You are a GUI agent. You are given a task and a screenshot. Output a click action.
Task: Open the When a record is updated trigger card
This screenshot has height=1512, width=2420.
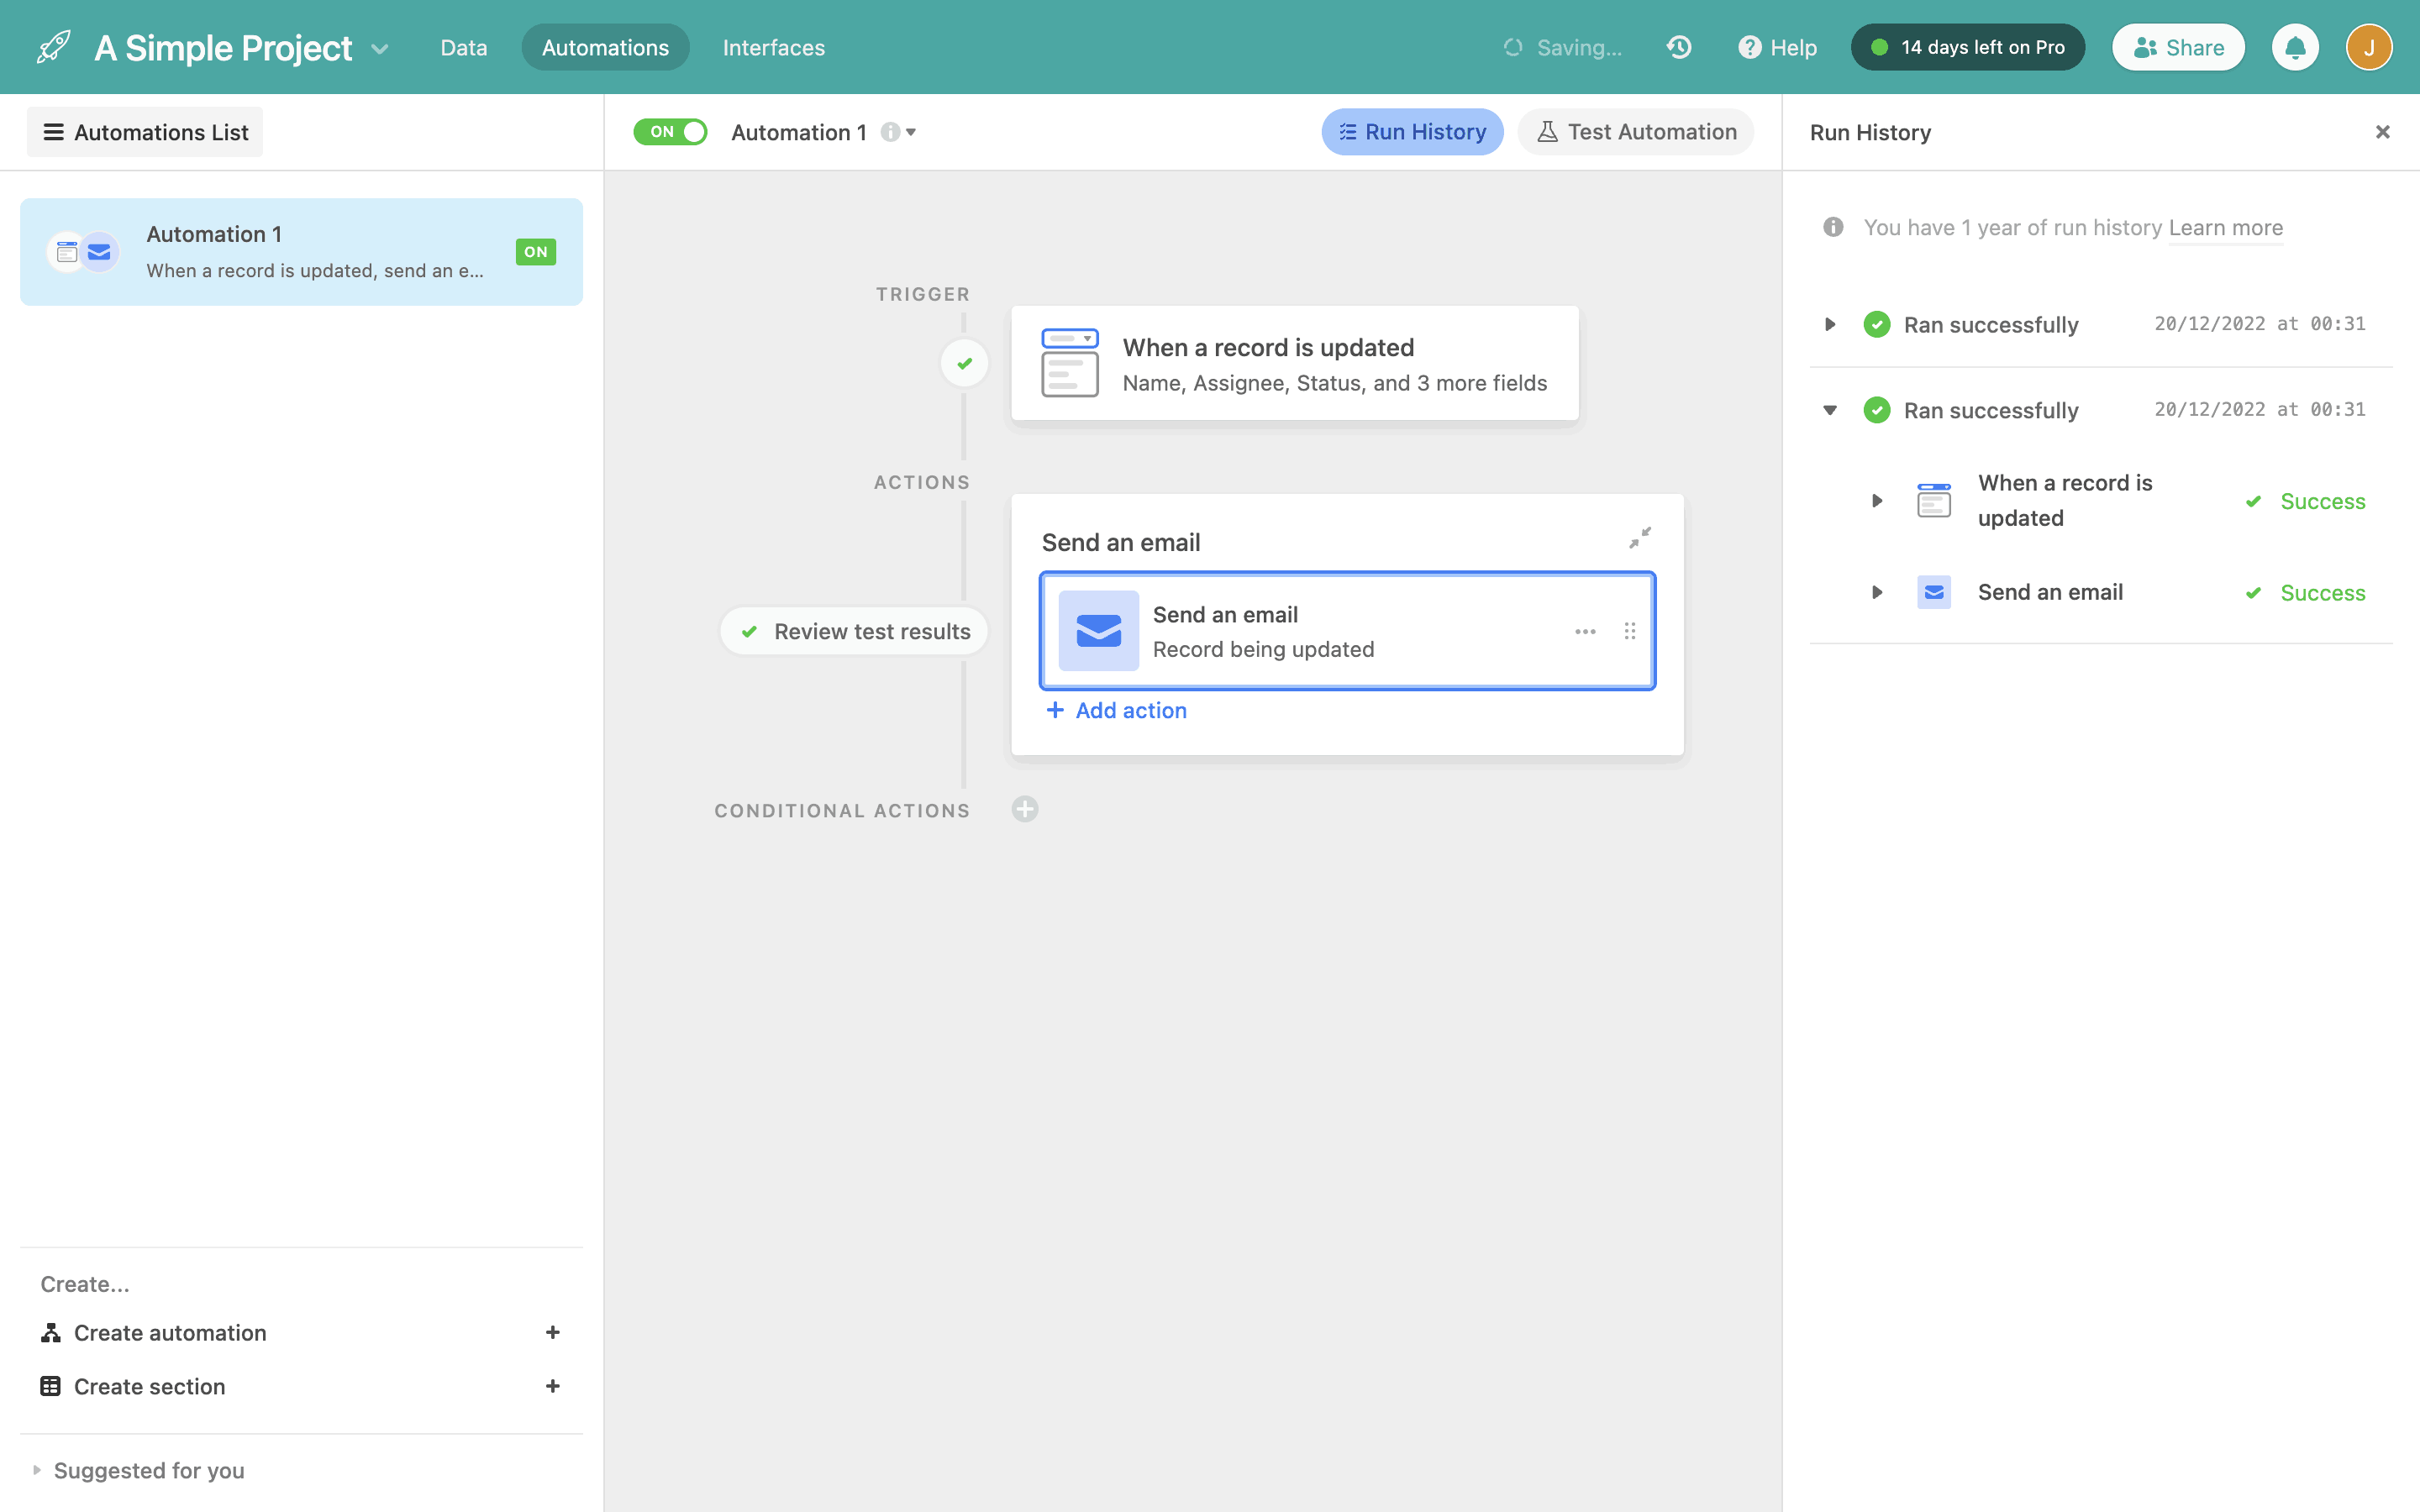[x=1295, y=363]
